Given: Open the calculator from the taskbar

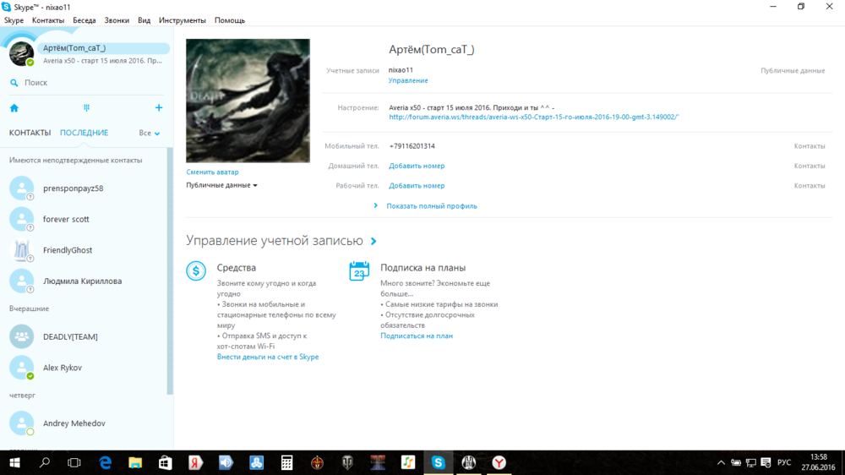Looking at the screenshot, I should 287,462.
